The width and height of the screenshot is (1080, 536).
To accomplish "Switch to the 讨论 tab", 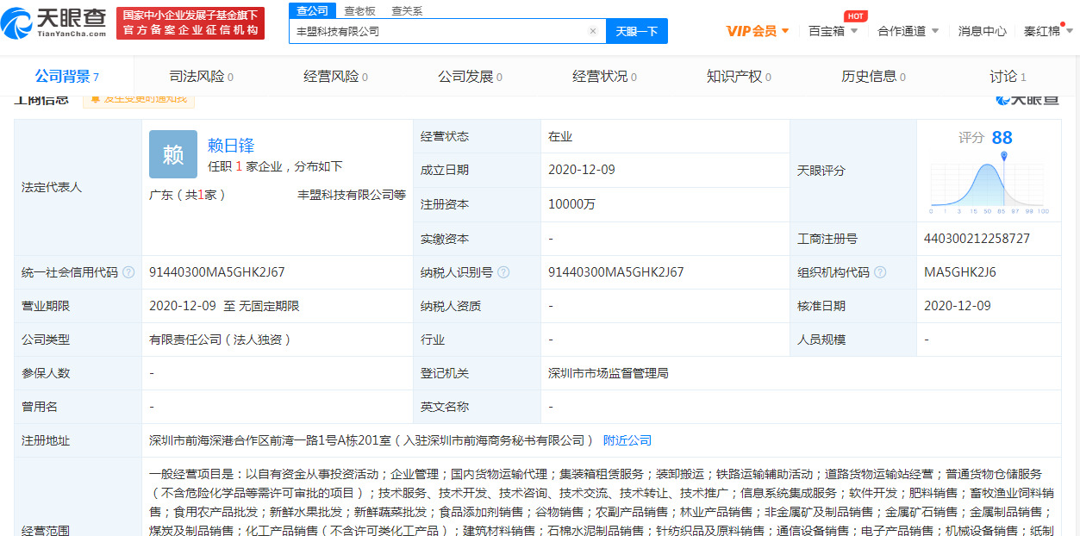I will [x=1008, y=77].
